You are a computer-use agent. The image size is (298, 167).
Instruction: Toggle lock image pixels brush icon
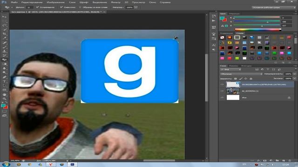pos(241,78)
